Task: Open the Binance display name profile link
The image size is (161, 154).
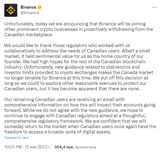Action: click(28, 7)
